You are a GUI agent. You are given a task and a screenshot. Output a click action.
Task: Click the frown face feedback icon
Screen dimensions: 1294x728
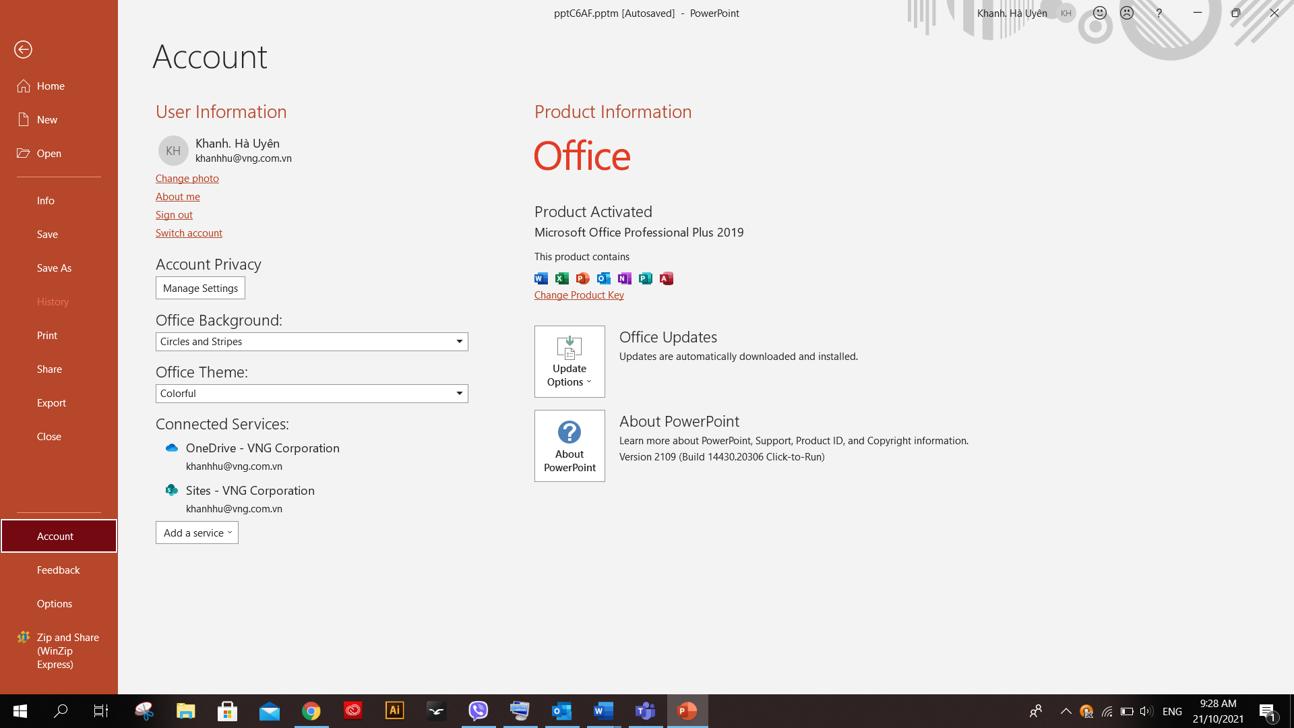1127,13
